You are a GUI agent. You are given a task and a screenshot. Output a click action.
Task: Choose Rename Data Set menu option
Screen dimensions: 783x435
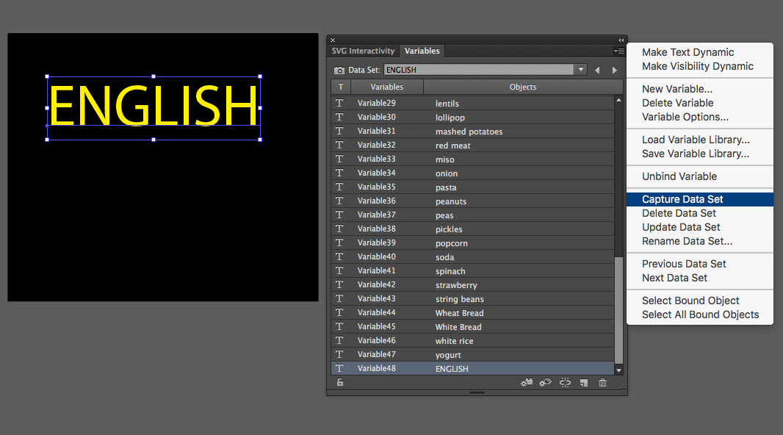[x=687, y=241]
